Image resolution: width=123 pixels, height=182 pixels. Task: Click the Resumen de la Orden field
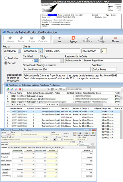pos(94,61)
